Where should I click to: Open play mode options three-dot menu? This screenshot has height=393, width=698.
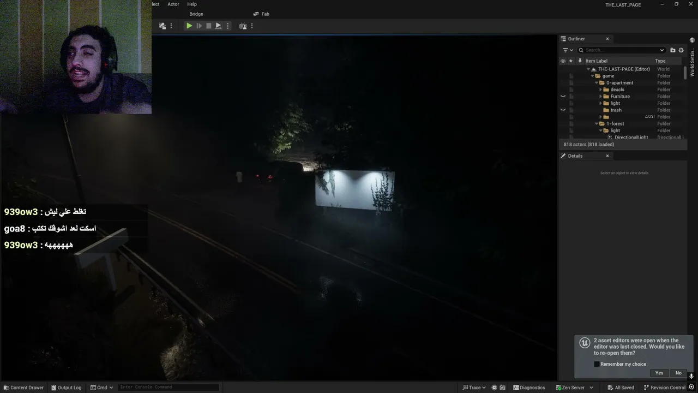(x=228, y=26)
